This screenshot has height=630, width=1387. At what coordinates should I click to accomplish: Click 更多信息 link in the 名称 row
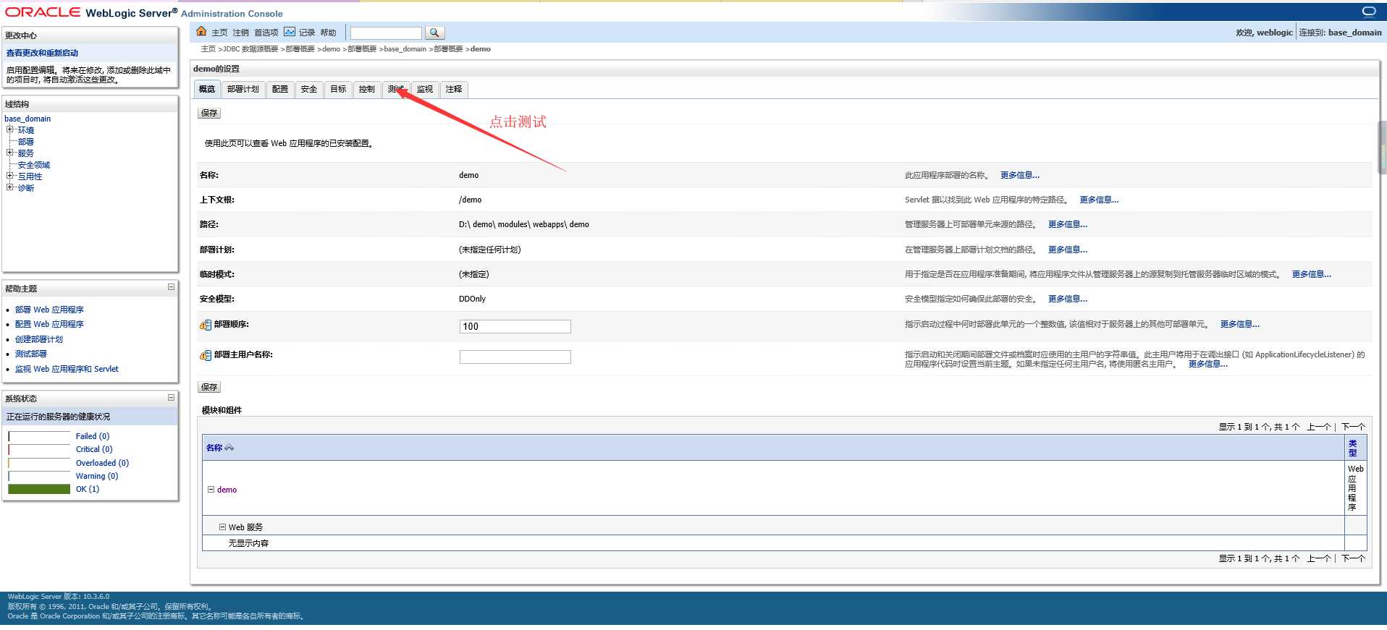pos(1020,175)
